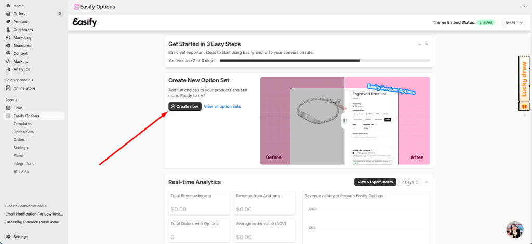
Task: Open the 7 Days range dropdown
Action: (410, 182)
